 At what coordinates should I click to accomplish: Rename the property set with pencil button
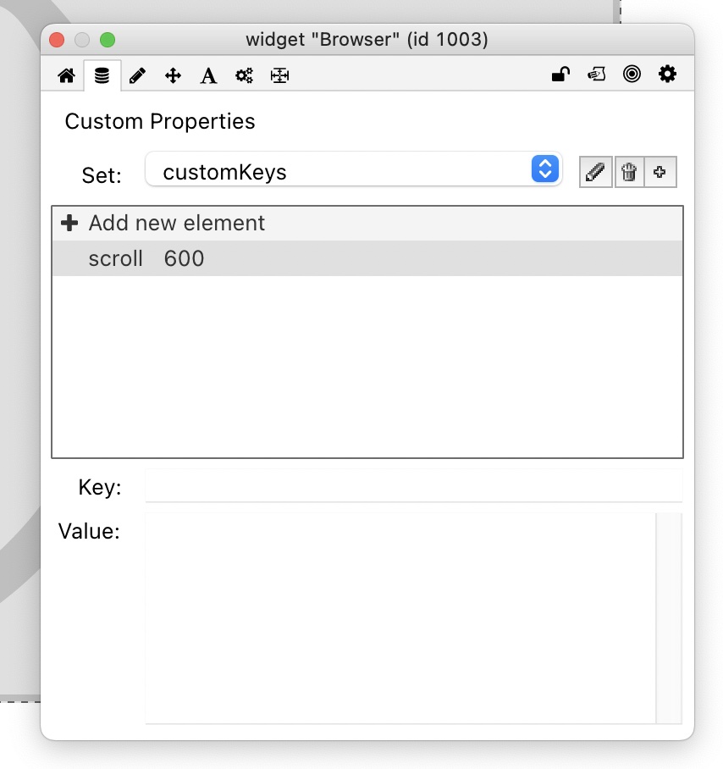(x=595, y=172)
